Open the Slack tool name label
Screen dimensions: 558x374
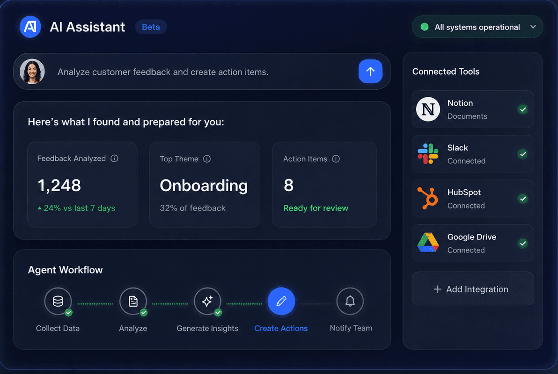click(458, 148)
